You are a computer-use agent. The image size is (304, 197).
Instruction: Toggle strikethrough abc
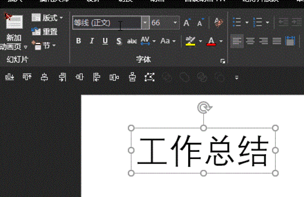[x=132, y=41]
